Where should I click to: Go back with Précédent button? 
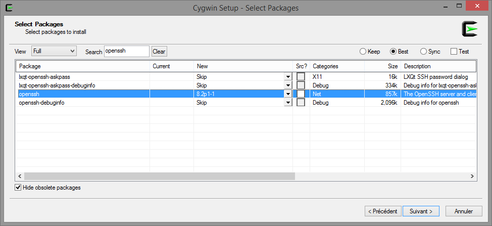coord(383,211)
